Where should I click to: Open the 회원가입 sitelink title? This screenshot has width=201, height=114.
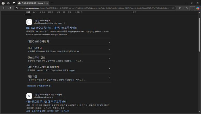[x=32, y=76]
